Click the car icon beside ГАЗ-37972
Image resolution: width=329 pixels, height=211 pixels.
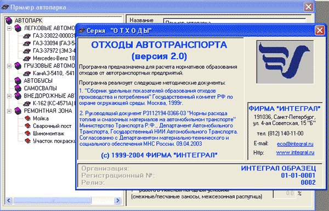tap(27, 51)
